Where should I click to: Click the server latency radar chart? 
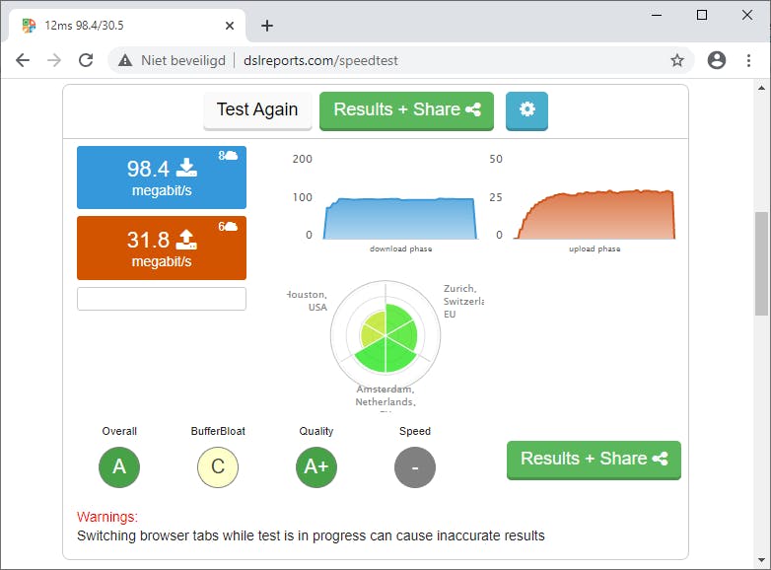click(x=385, y=336)
